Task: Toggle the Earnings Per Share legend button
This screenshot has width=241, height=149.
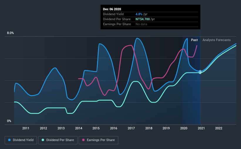Action: pyautogui.click(x=98, y=140)
